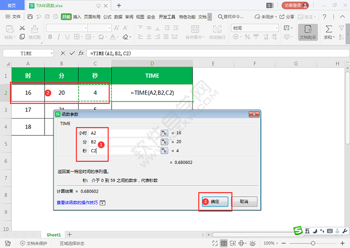This screenshot has width=350, height=248.
Task: Switch to the 公式 ribbon tab
Action: 107,17
